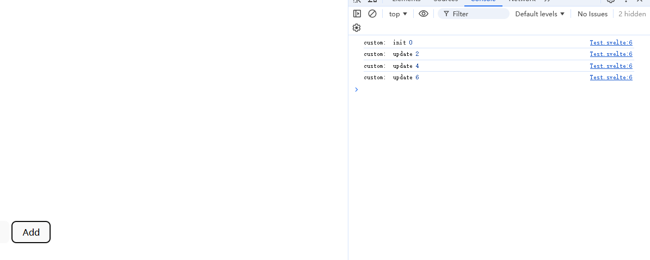Open Test.svelte:6 link for 'update 4' log
The height and width of the screenshot is (260, 650).
tap(611, 66)
